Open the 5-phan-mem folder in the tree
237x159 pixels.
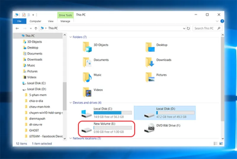38,95
